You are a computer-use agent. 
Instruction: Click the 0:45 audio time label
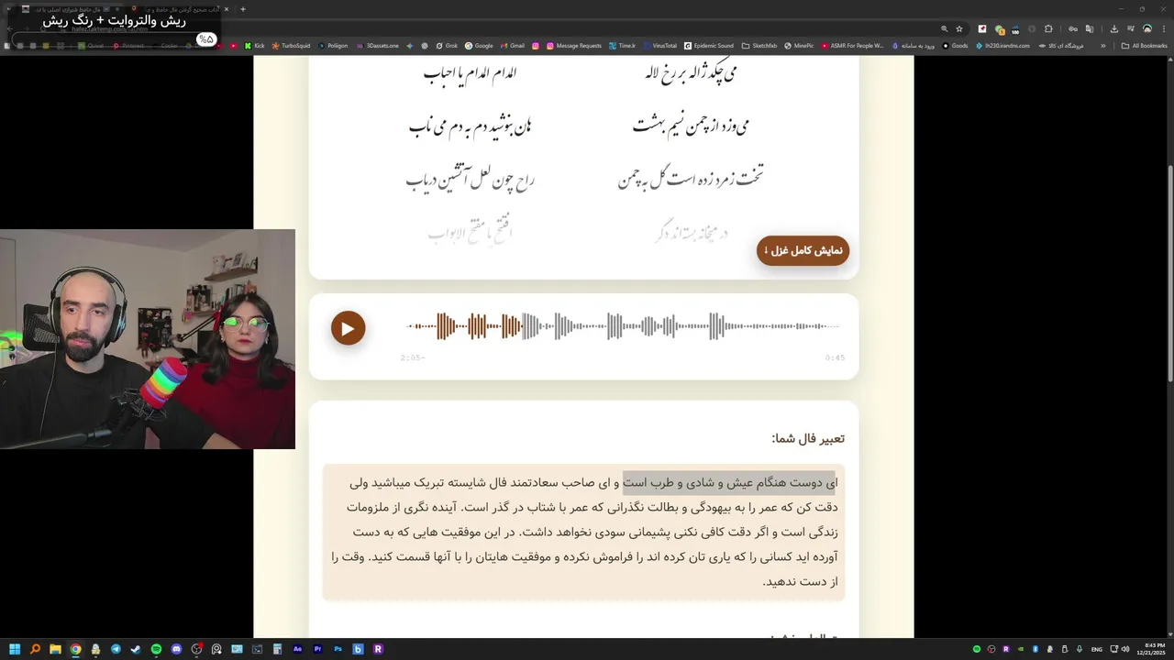tap(835, 357)
